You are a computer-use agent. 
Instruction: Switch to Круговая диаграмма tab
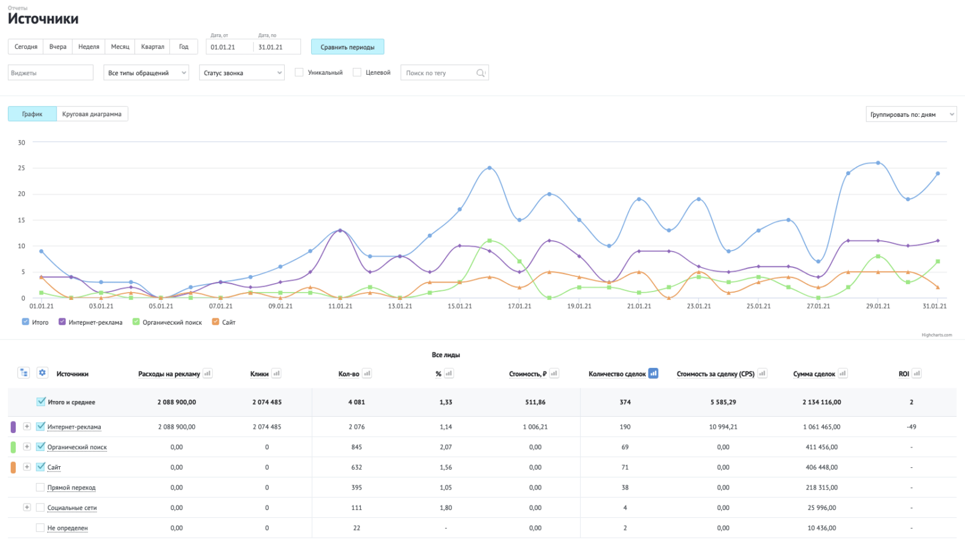pos(92,114)
